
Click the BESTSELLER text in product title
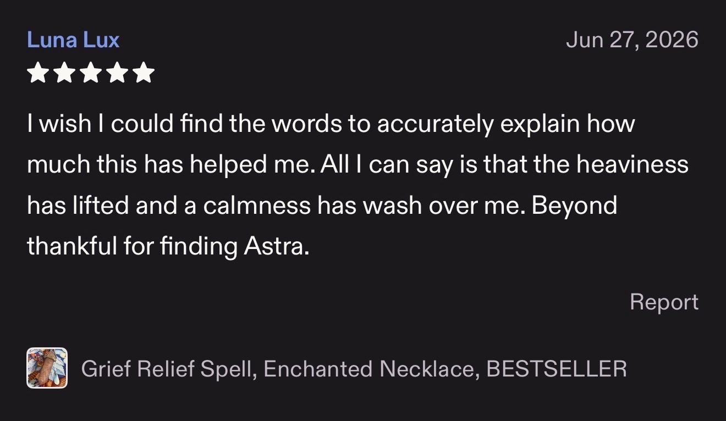coord(557,368)
